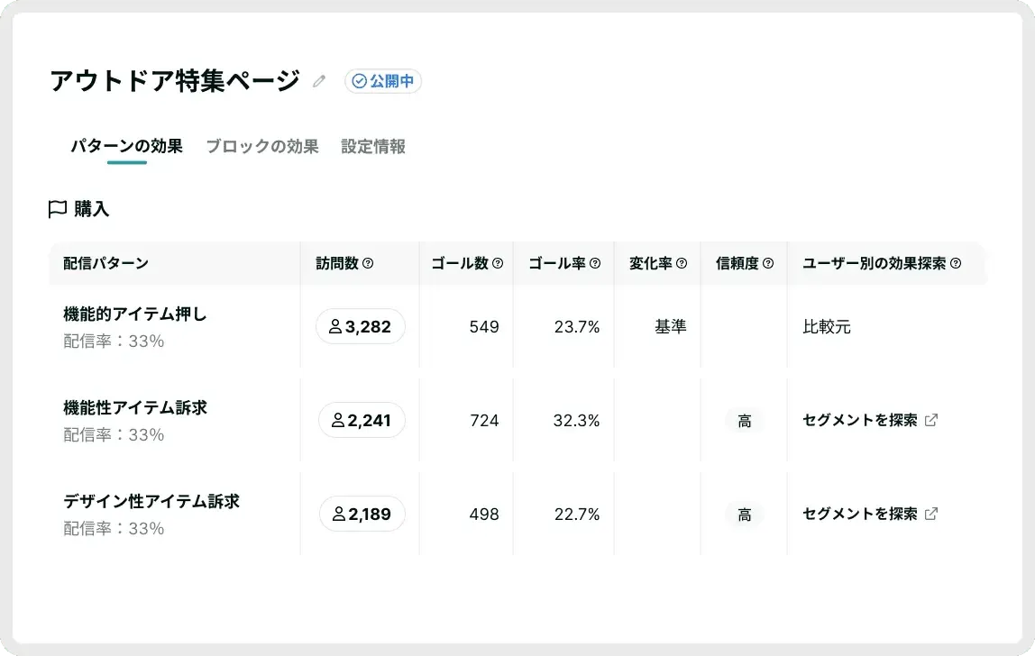The width and height of the screenshot is (1035, 656).
Task: Select the デザイン性アイテム訴求 pattern name
Action: pyautogui.click(x=151, y=501)
